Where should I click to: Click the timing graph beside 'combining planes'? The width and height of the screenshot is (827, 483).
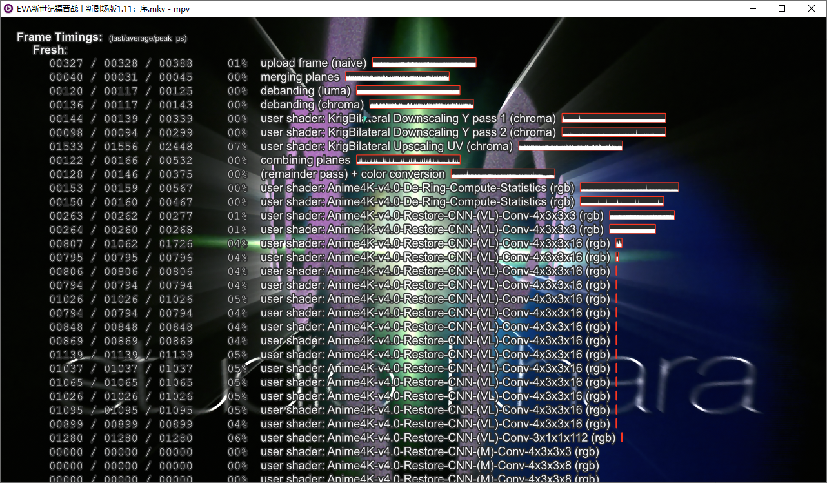[408, 159]
